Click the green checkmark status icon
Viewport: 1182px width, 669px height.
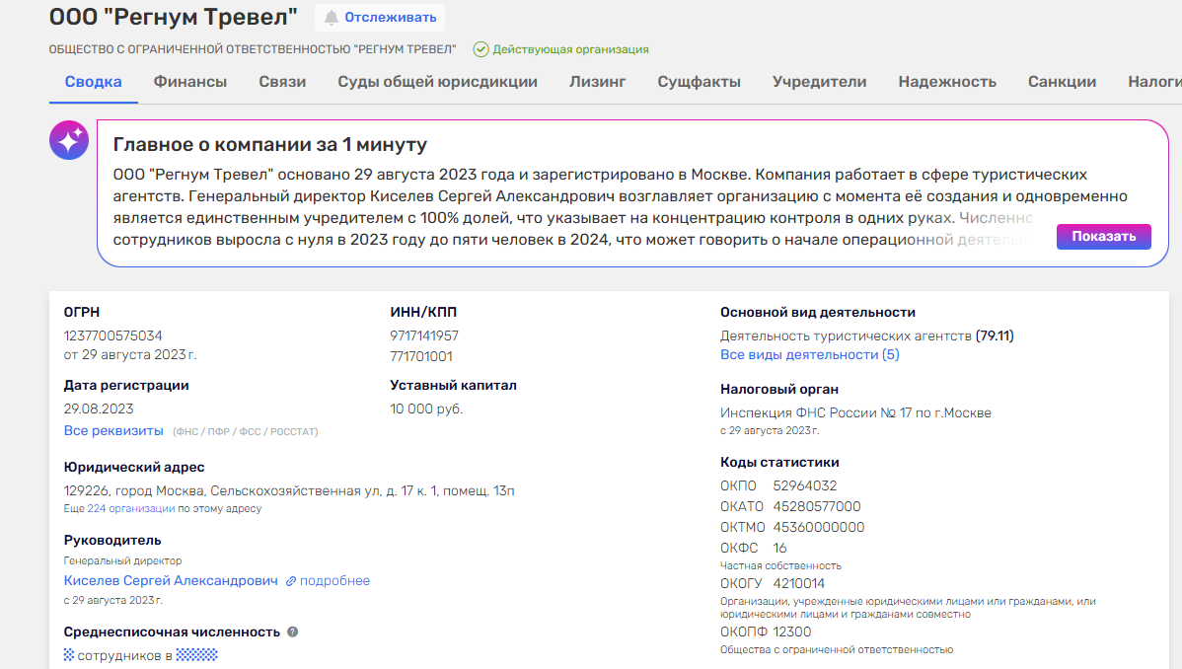pyautogui.click(x=480, y=49)
